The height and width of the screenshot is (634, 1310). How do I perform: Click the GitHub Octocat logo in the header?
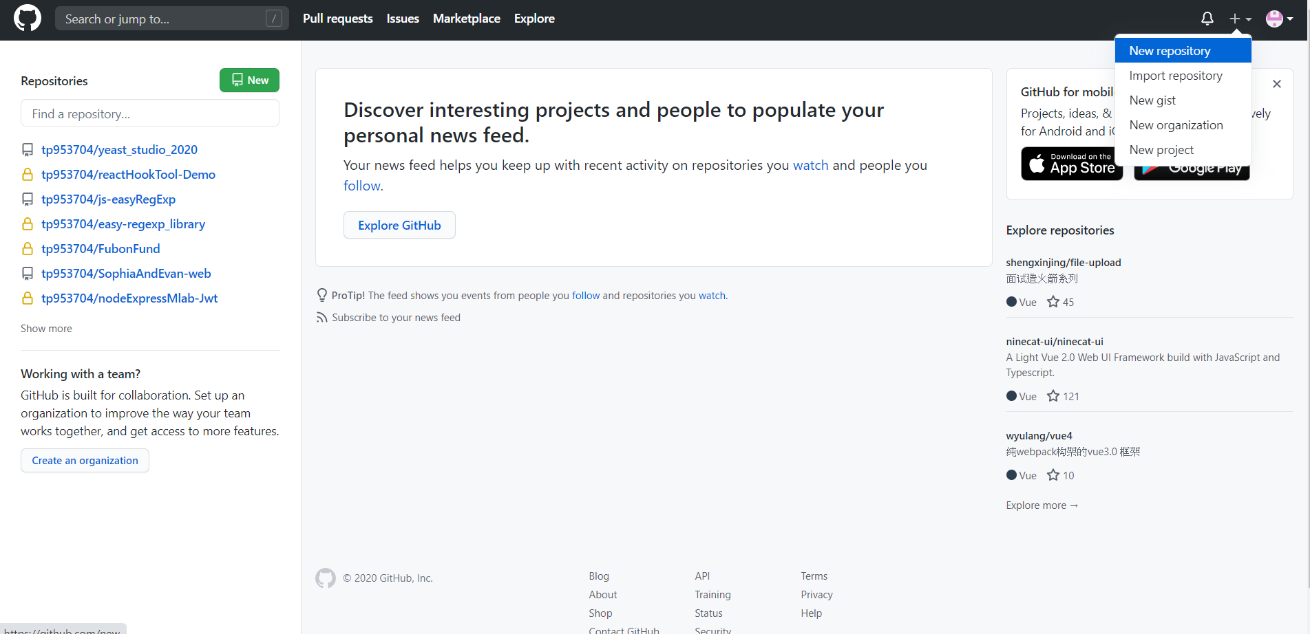point(28,19)
